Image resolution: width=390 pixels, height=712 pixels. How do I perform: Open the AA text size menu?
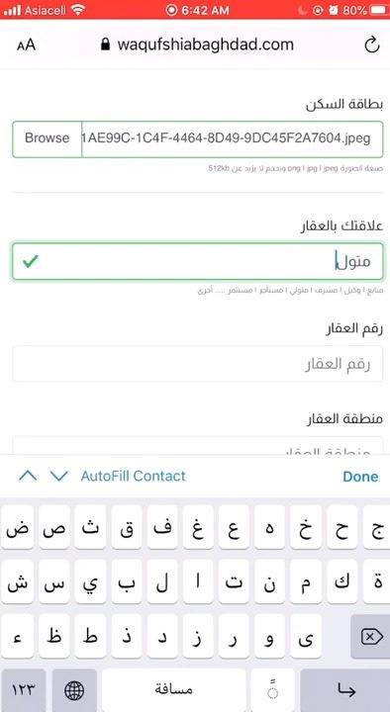tap(26, 44)
